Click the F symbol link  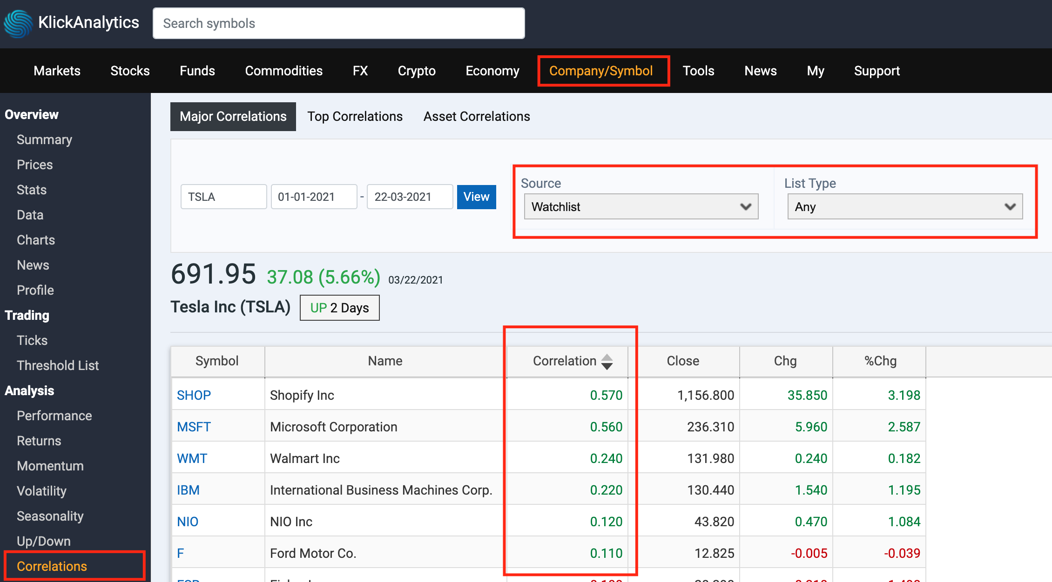point(181,553)
